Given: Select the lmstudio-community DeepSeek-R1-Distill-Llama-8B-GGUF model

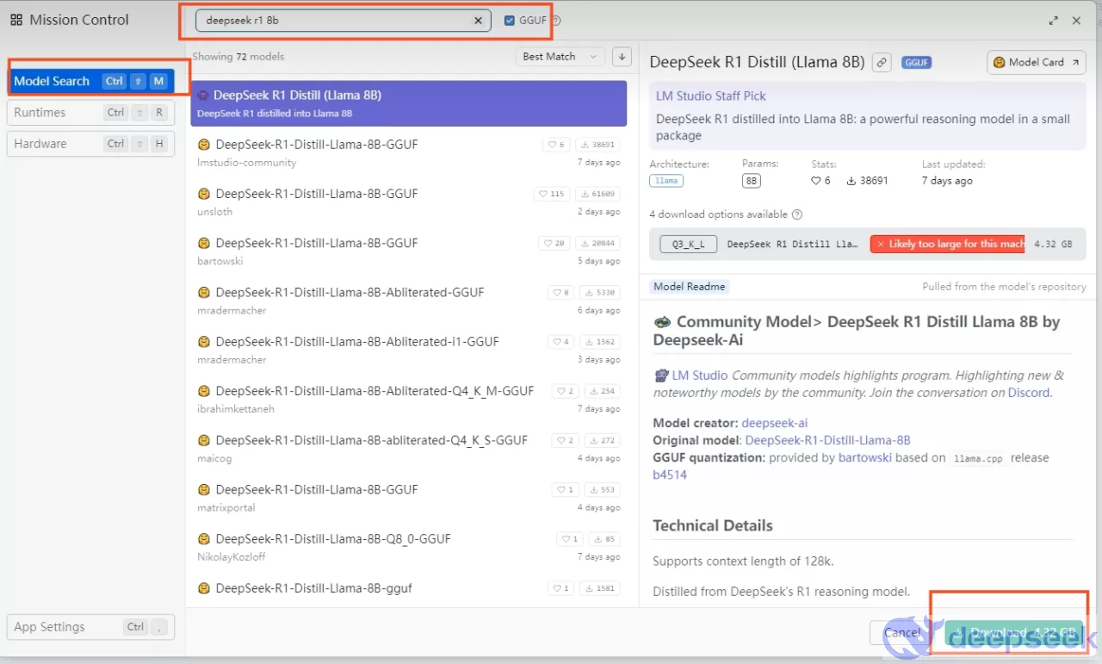Looking at the screenshot, I should click(409, 152).
